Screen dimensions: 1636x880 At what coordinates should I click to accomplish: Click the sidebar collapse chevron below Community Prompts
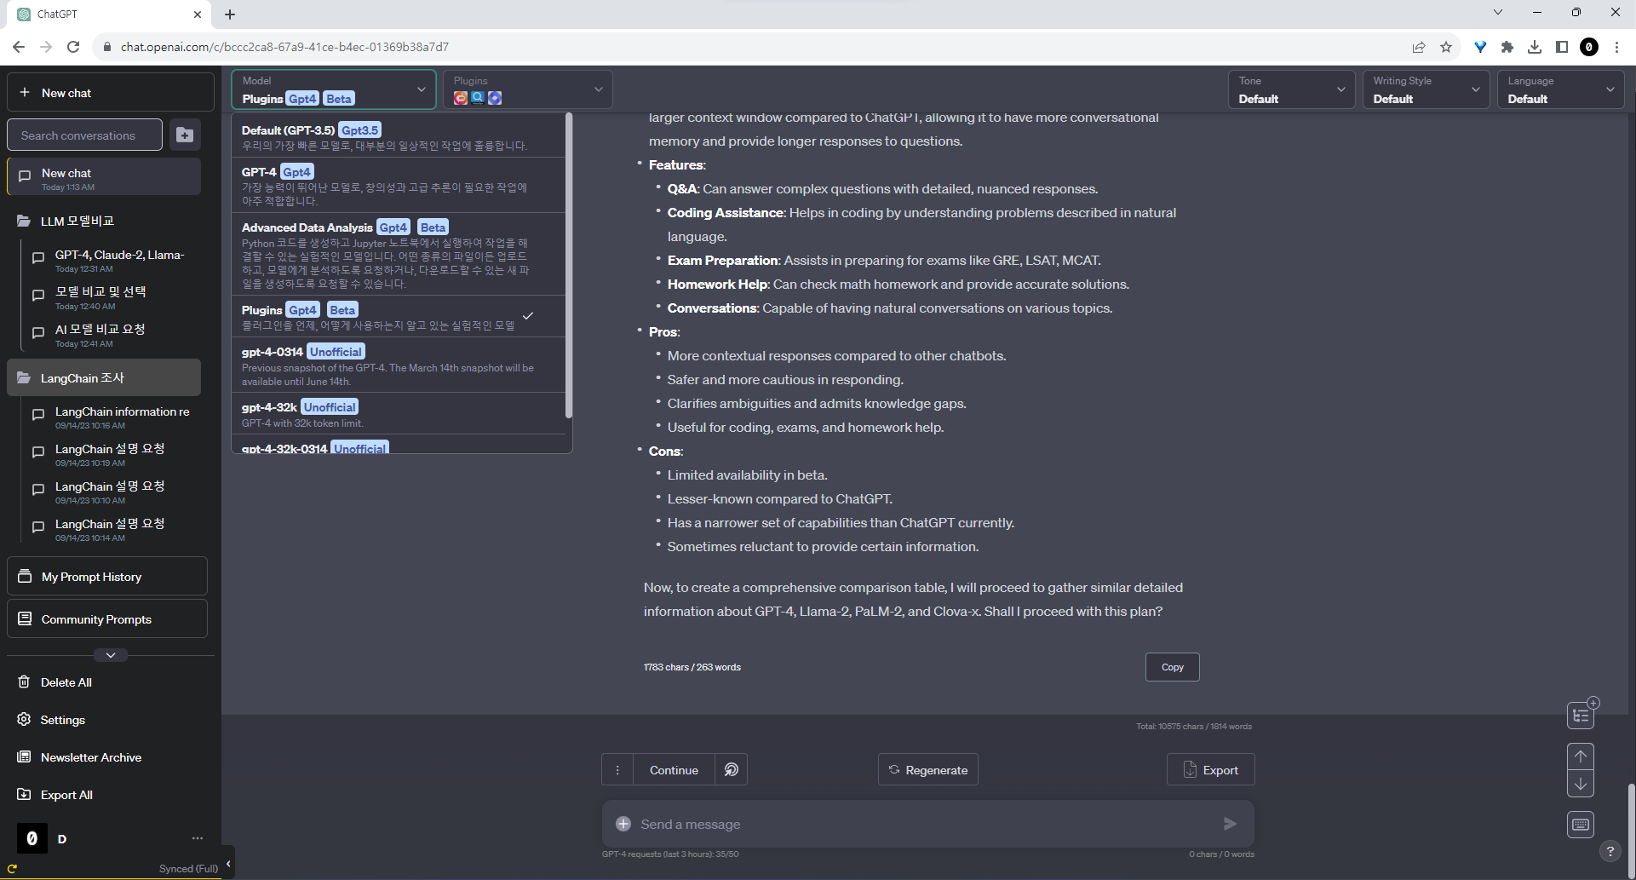(x=111, y=655)
